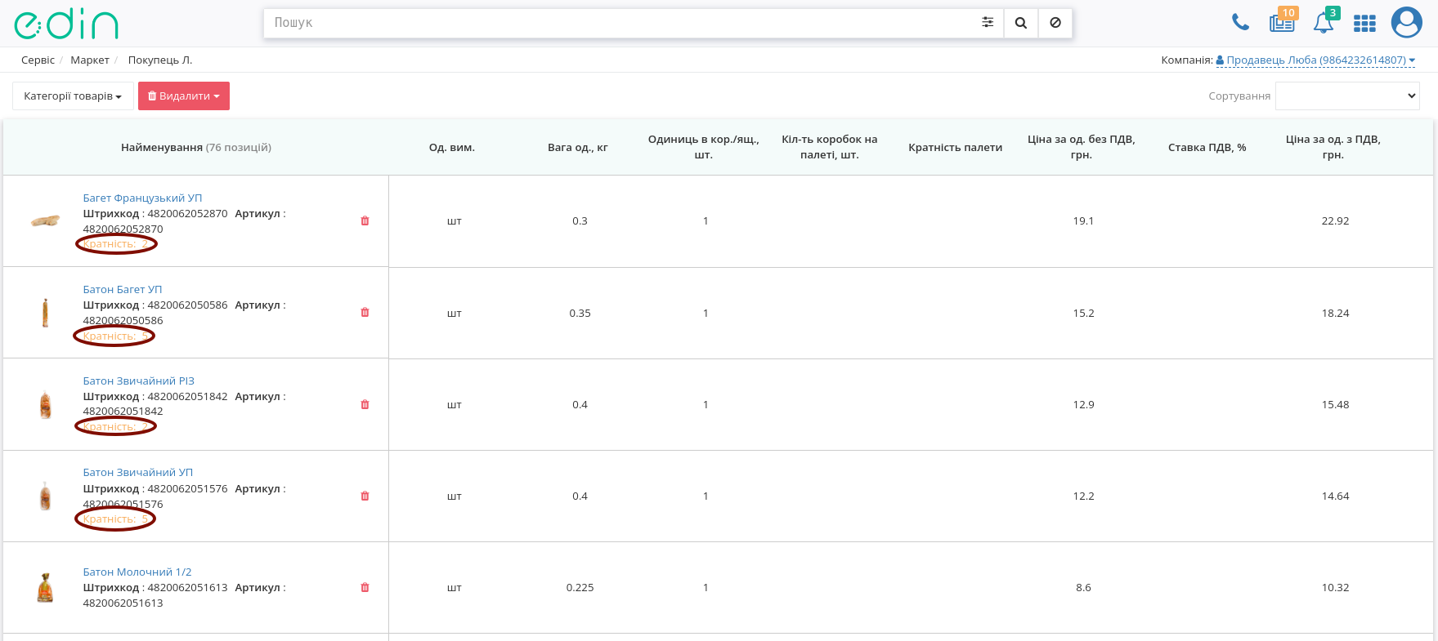This screenshot has width=1438, height=641.
Task: Open user profile avatar
Action: point(1407,23)
